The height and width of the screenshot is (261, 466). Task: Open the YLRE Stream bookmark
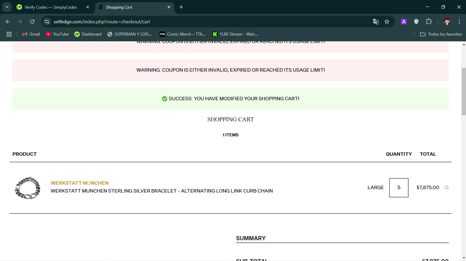[235, 34]
